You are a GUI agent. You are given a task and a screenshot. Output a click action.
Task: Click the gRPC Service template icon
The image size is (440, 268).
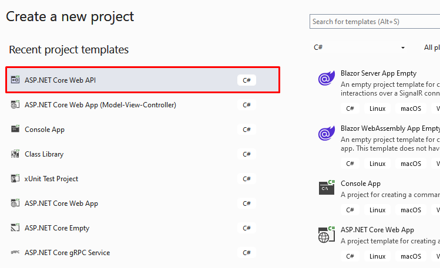(15, 252)
